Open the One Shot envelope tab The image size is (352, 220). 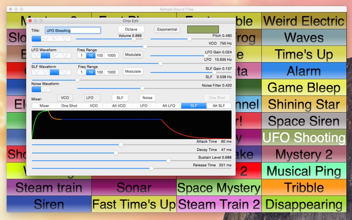[69, 106]
